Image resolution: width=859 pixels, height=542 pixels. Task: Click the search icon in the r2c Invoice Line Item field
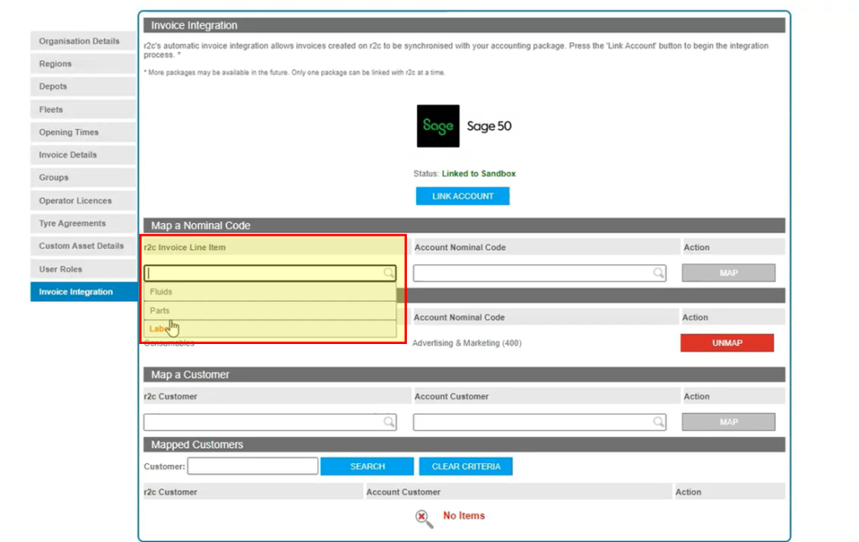388,273
